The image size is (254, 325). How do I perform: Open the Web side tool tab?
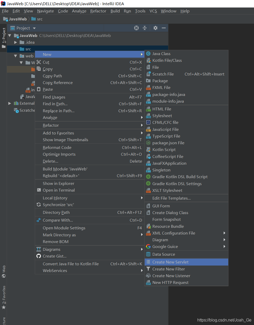(x=4, y=271)
